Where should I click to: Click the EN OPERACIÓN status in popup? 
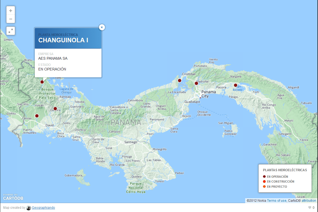click(x=52, y=69)
